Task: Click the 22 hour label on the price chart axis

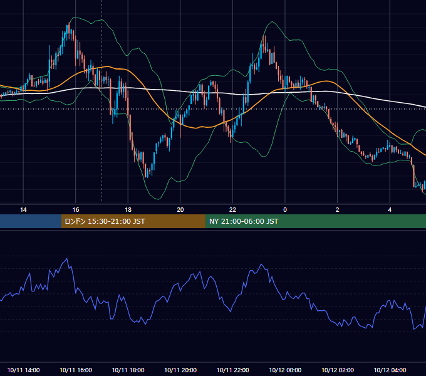Action: pyautogui.click(x=232, y=209)
